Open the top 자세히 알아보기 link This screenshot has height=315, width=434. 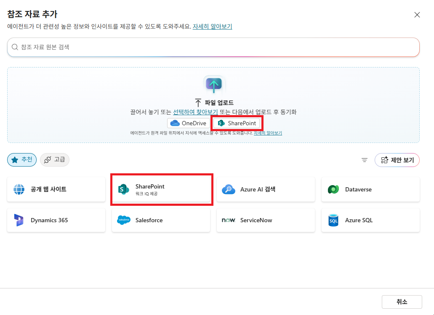point(212,27)
